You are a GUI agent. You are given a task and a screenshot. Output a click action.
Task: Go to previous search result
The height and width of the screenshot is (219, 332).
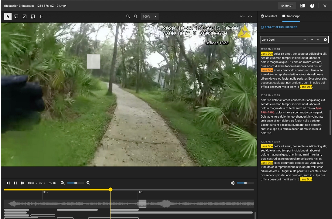(312, 40)
